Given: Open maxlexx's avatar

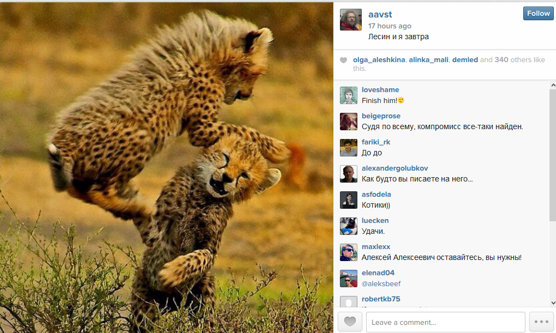Looking at the screenshot, I should pyautogui.click(x=349, y=252).
